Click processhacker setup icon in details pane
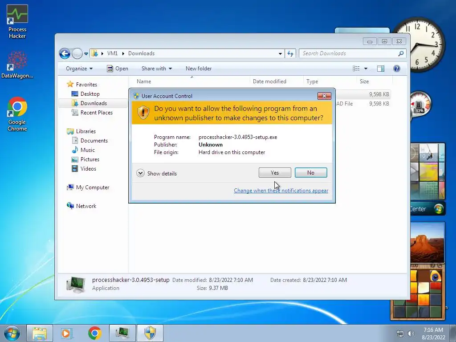 pos(76,285)
